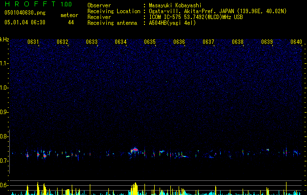Click the 0635 time marker

(x=150, y=42)
